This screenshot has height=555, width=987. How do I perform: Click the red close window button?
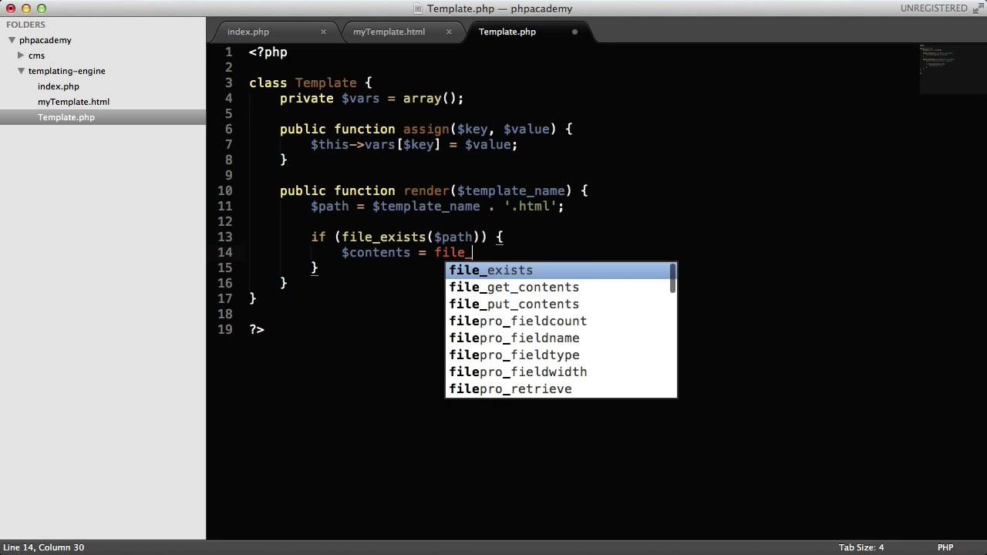coord(11,8)
